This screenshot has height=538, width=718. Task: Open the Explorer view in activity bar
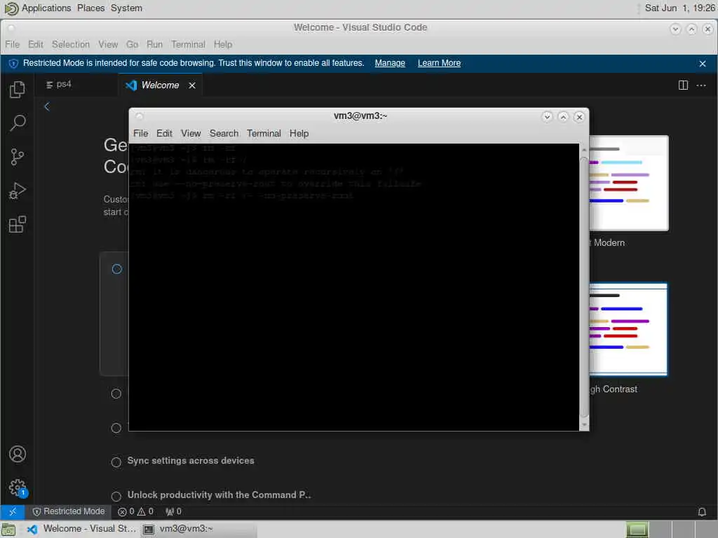pyautogui.click(x=18, y=89)
